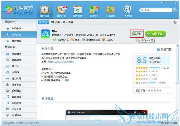This screenshot has width=180, height=126.
Task: Select 图片工具 category
Action: [x=19, y=109]
